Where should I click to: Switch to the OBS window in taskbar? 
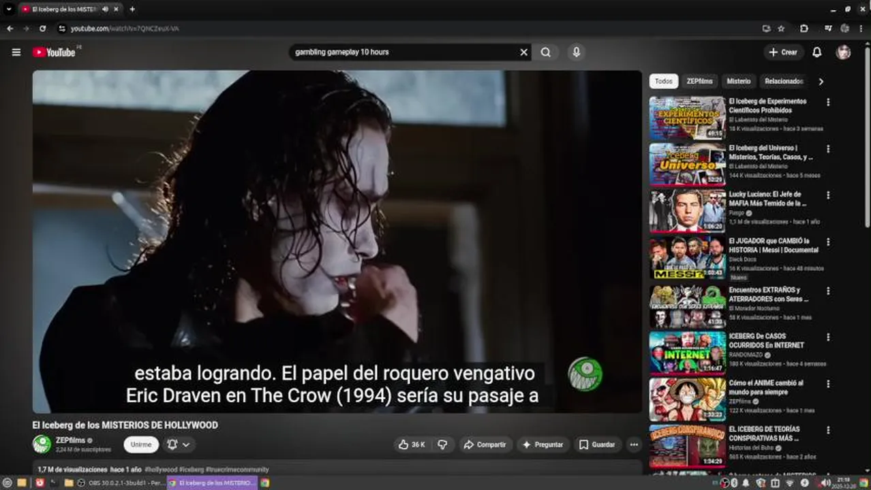click(x=121, y=483)
